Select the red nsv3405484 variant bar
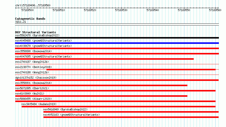Screen dimensions: 226x127 point(119,107)
